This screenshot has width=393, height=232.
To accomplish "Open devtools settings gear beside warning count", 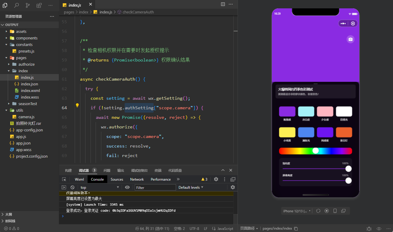I will 216,179.
